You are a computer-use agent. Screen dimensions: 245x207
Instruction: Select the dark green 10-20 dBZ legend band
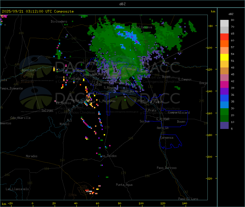pyautogui.click(x=224, y=119)
